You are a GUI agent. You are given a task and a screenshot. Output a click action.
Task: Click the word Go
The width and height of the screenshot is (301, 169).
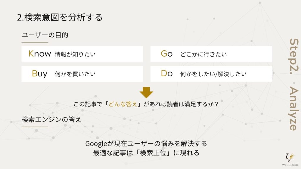click(167, 54)
